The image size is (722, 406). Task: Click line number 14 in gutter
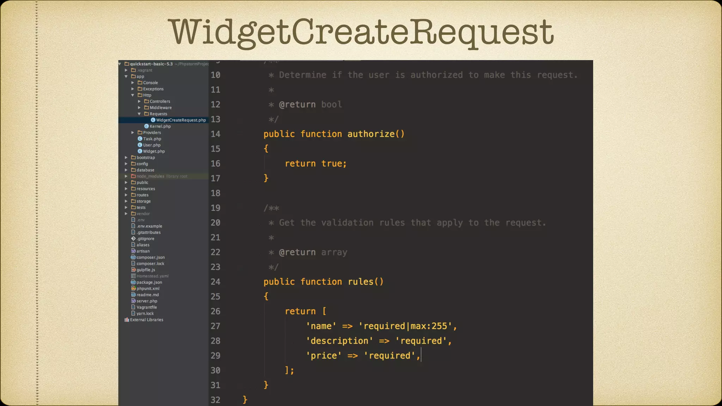point(215,134)
